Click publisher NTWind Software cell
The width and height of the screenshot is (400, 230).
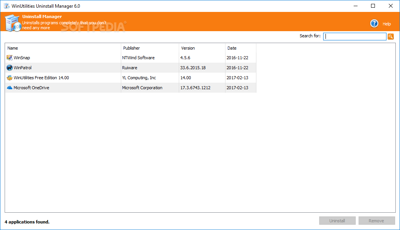coord(138,58)
